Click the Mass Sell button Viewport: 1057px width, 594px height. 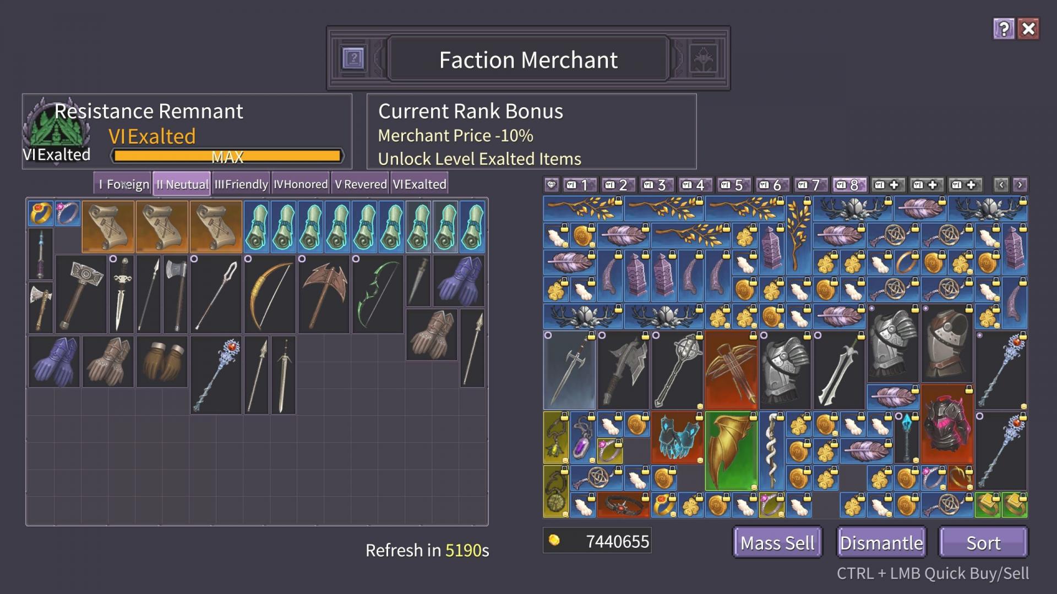click(x=777, y=543)
